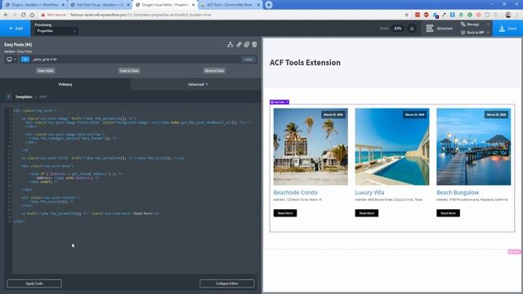Click the Beach Bungalow address text
Screen dimensions: 523x294
(472, 199)
